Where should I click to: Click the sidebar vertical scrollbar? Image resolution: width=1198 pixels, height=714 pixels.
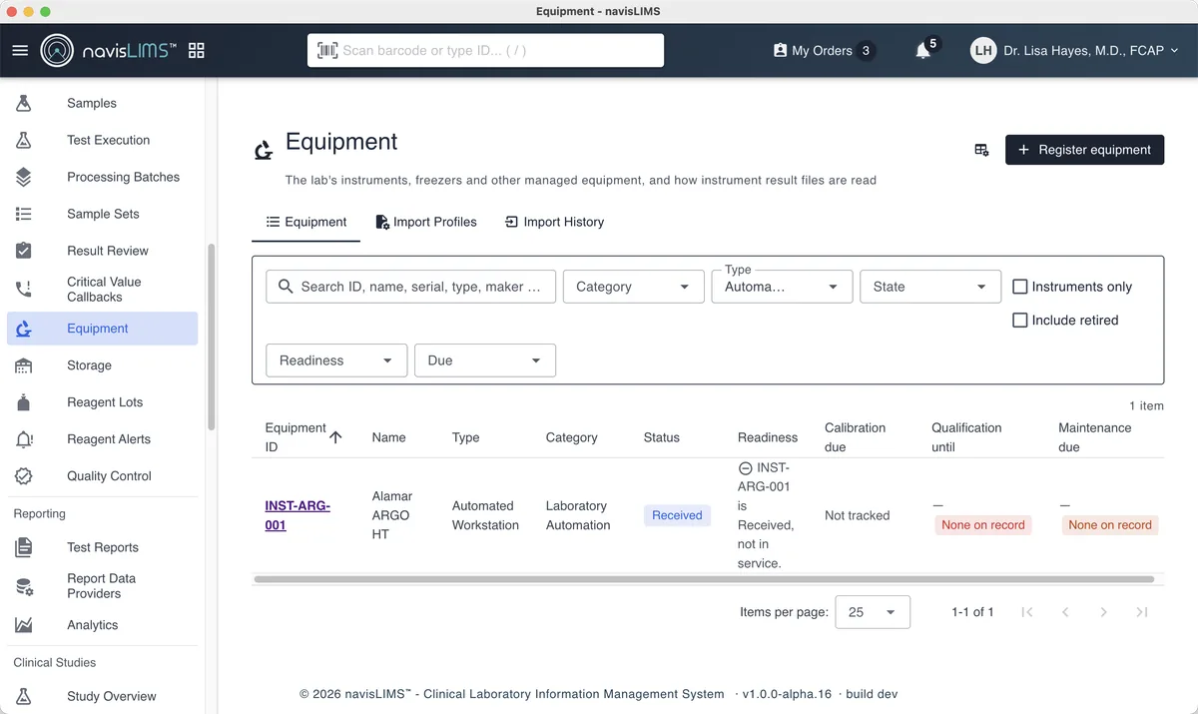click(211, 338)
